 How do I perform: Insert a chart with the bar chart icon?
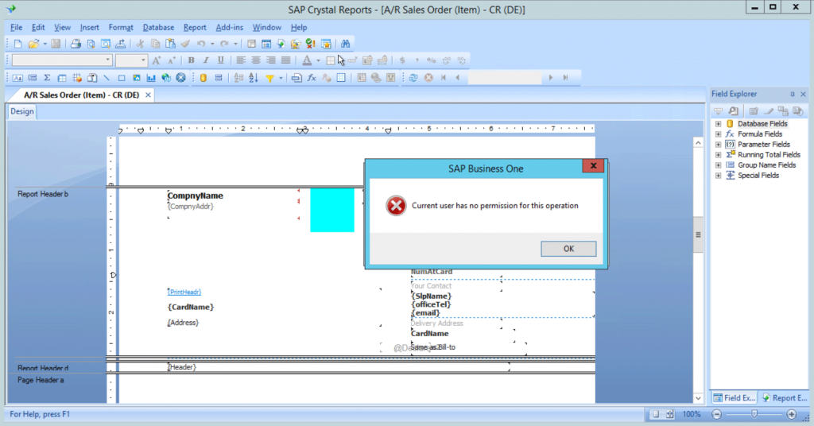tap(151, 78)
